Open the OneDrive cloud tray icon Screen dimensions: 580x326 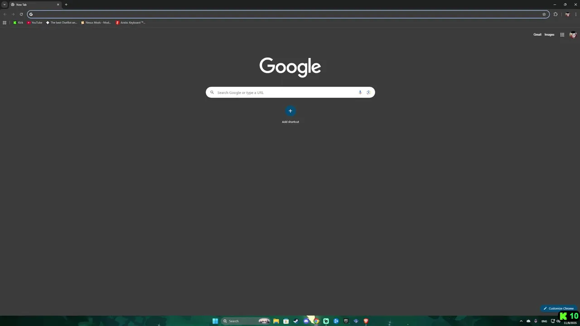[528, 321]
